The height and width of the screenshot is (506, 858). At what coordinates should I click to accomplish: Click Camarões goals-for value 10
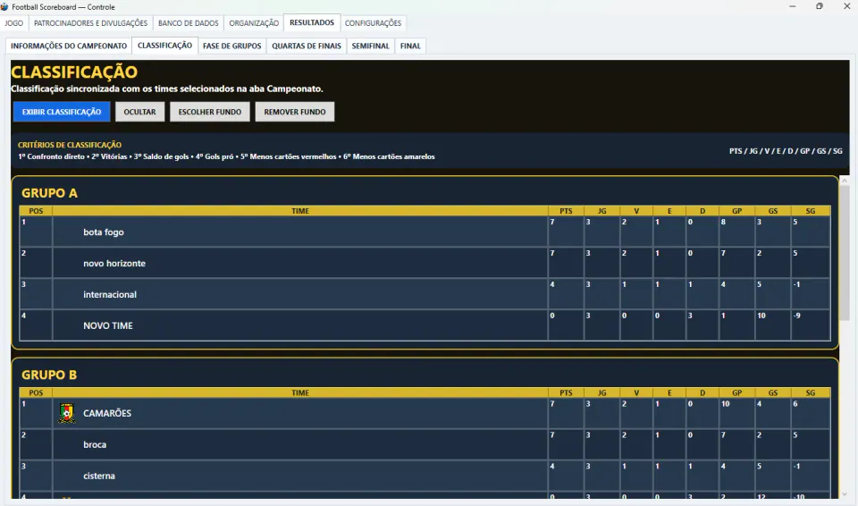pyautogui.click(x=725, y=404)
